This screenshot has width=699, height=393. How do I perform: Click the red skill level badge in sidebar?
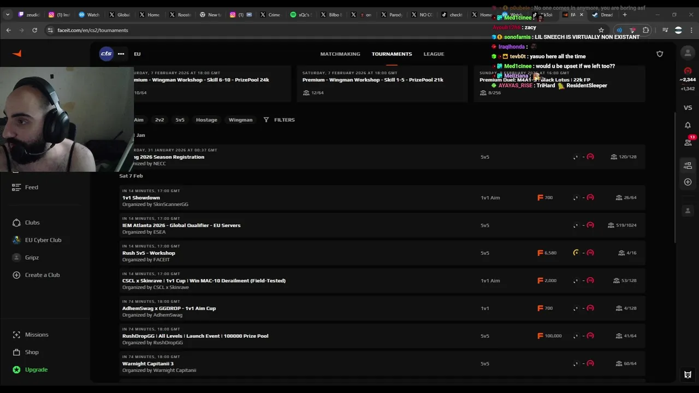tap(688, 71)
